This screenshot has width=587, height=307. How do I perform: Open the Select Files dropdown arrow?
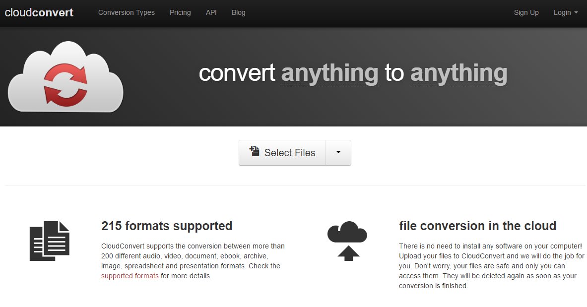pyautogui.click(x=338, y=153)
